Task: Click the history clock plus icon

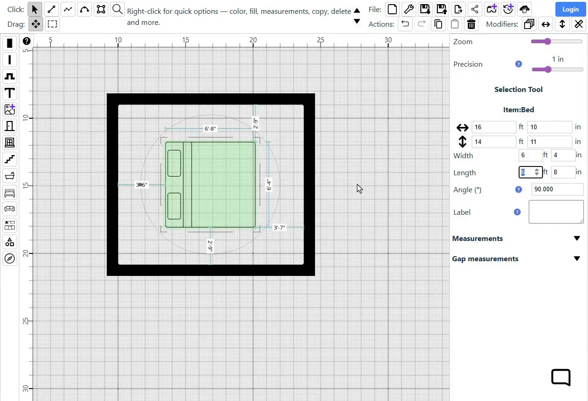Action: tap(508, 9)
